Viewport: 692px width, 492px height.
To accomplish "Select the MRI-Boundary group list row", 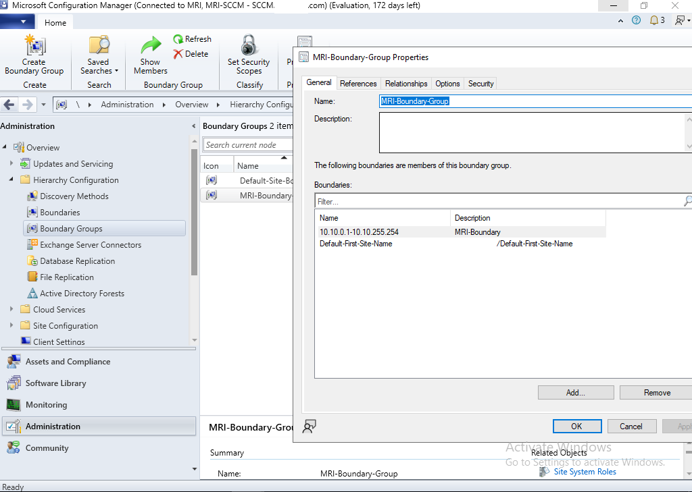I will [247, 195].
